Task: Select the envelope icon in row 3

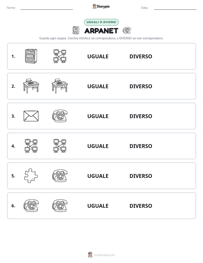Action: pos(31,116)
